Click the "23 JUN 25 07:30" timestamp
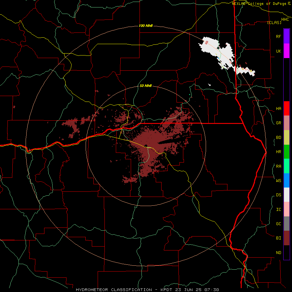The width and height of the screenshot is (292, 292). tap(197, 290)
